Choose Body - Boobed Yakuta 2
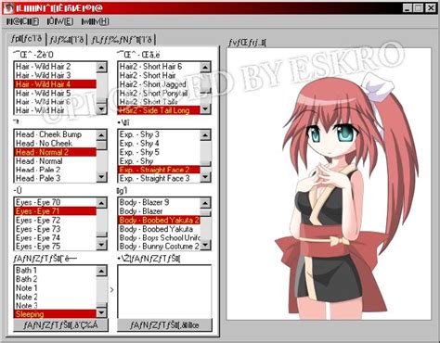 160,221
